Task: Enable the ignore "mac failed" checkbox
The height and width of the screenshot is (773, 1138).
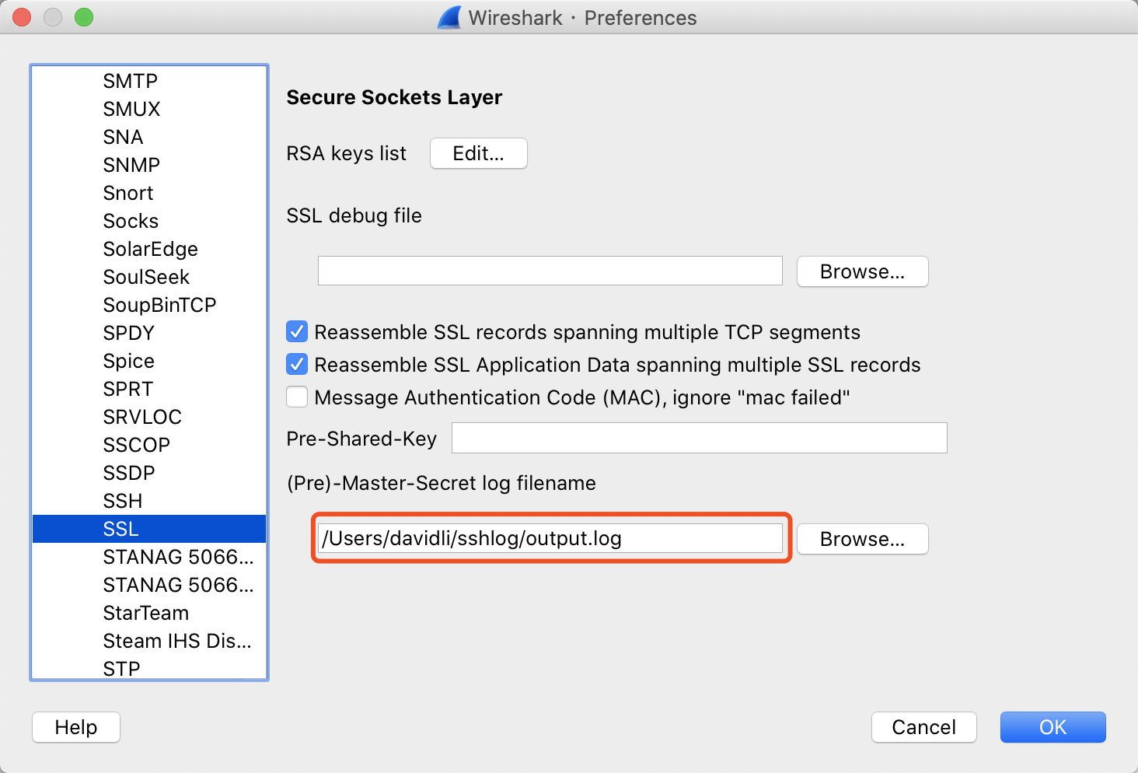Action: pos(297,397)
